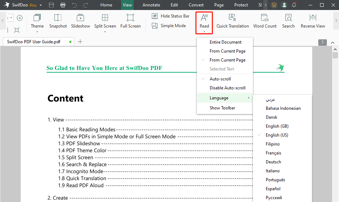Switch to the Page tab
Image resolution: width=339 pixels, height=202 pixels.
(x=219, y=5)
